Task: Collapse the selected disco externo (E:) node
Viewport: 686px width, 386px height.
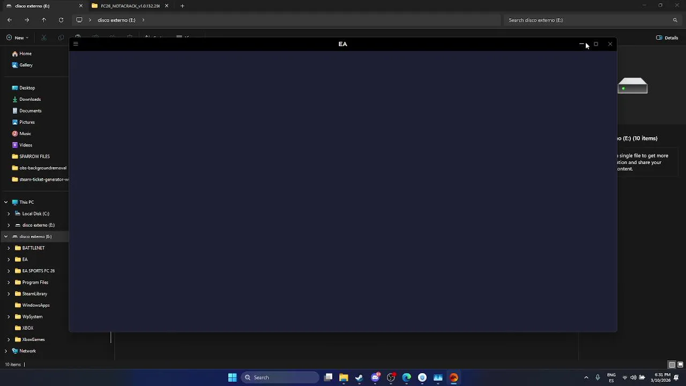Action: point(6,236)
